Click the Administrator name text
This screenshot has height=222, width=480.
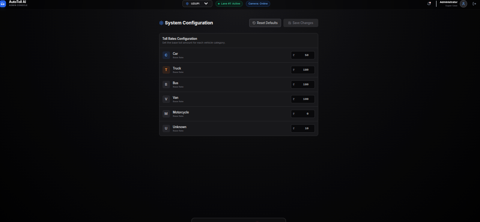tap(448, 2)
